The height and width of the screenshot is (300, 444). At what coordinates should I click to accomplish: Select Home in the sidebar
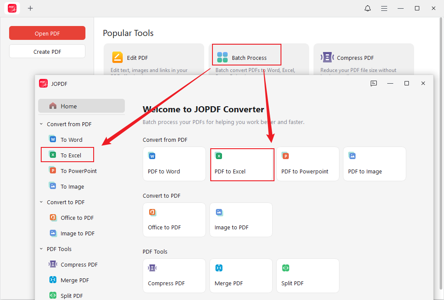point(69,105)
